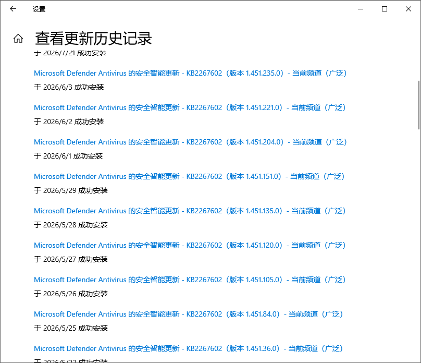Open the Defender update version 1.451.135.0 link
The height and width of the screenshot is (363, 421).
point(190,211)
